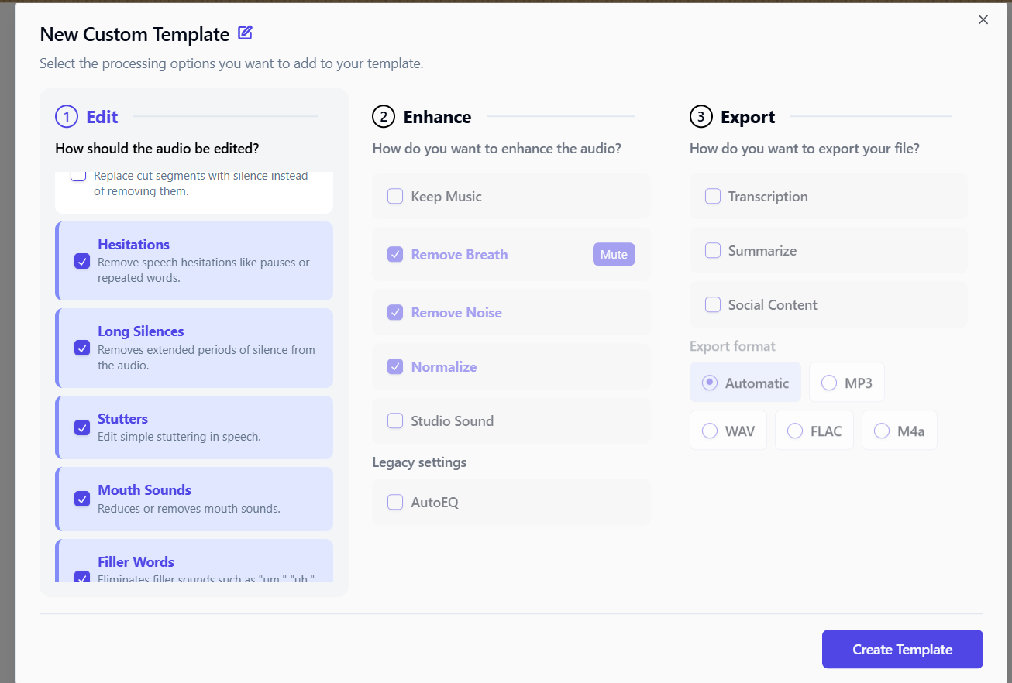Click the Mouth Sounds card title
Image resolution: width=1012 pixels, height=683 pixels.
tap(144, 490)
